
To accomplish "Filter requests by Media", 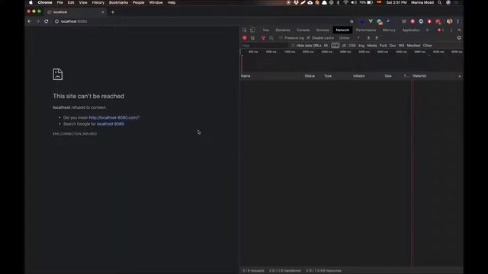I will [x=372, y=46].
